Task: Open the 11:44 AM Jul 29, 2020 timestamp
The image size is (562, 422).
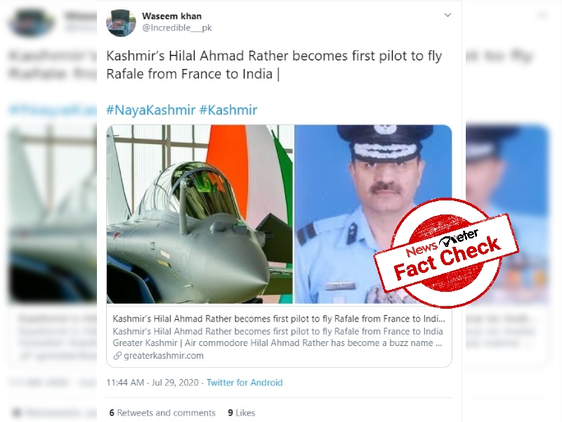Action: 152,383
